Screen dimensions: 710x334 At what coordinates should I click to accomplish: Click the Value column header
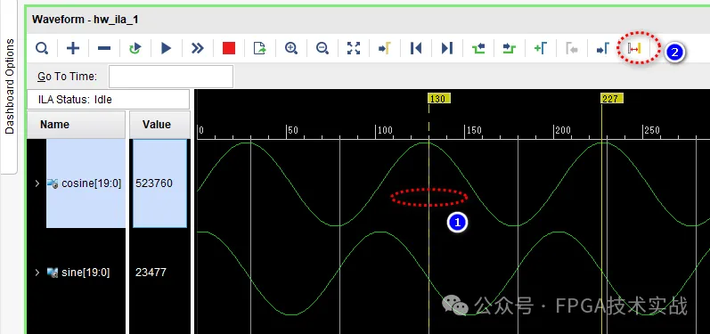click(x=159, y=125)
